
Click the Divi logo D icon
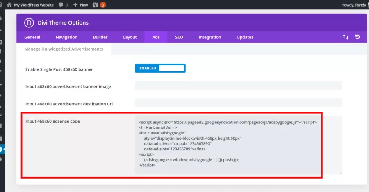tap(29, 23)
